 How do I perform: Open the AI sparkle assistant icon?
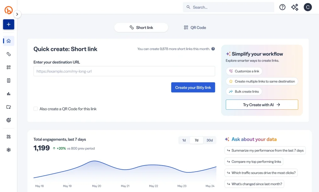(x=295, y=7)
